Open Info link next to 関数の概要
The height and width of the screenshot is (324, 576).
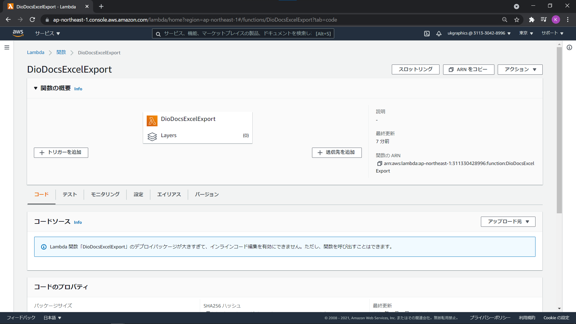click(78, 89)
